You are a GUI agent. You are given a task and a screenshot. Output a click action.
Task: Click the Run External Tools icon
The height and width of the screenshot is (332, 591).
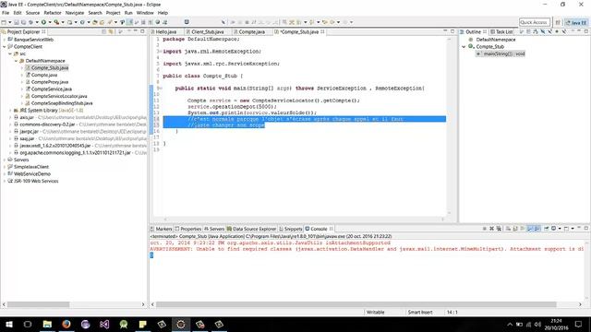pos(56,22)
